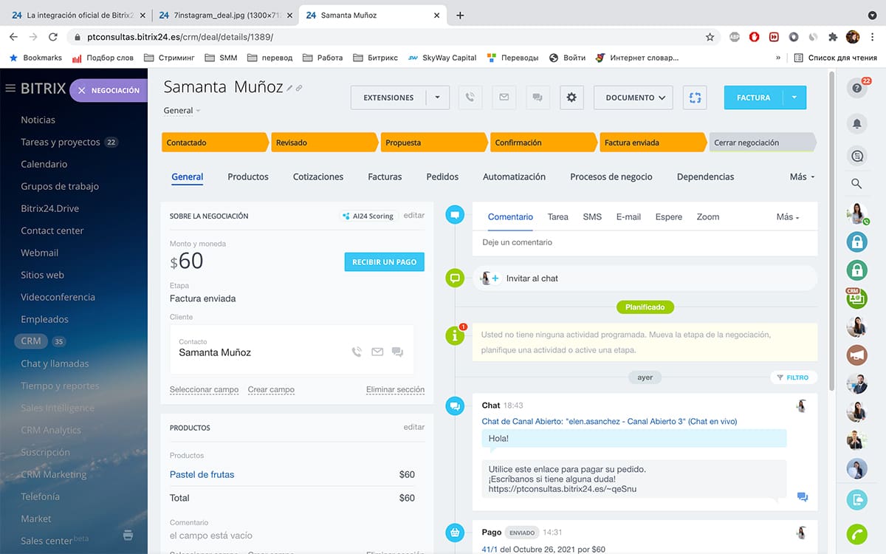This screenshot has height=554, width=886.
Task: Click the help question mark icon
Action: pyautogui.click(x=856, y=88)
